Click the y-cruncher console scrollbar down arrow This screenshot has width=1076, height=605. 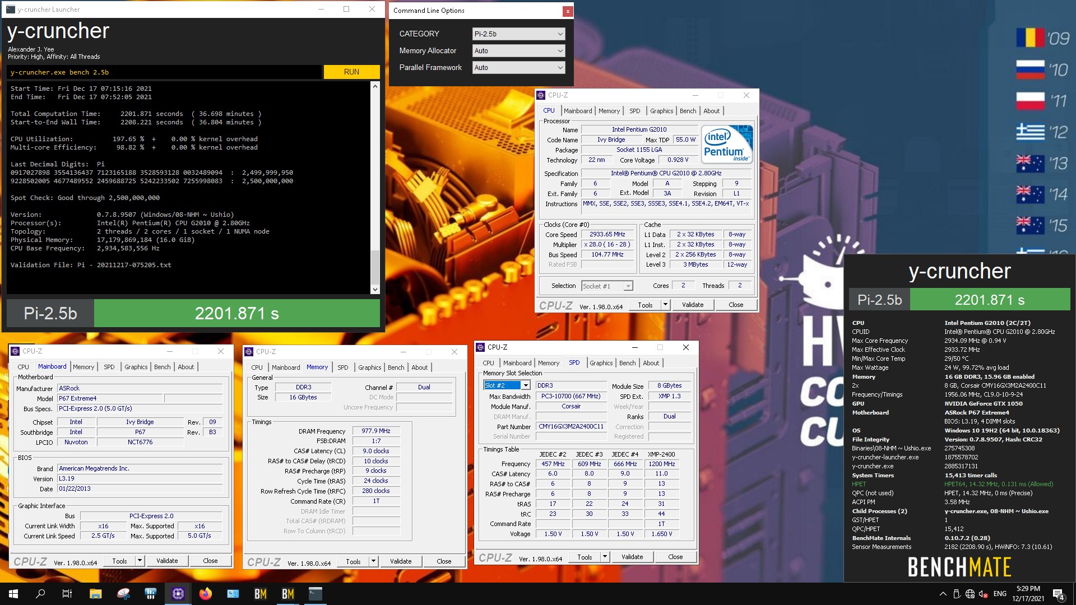[375, 289]
